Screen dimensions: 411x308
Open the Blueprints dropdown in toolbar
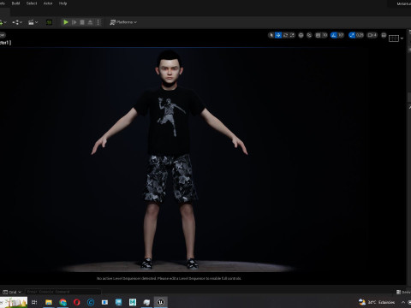(x=17, y=22)
